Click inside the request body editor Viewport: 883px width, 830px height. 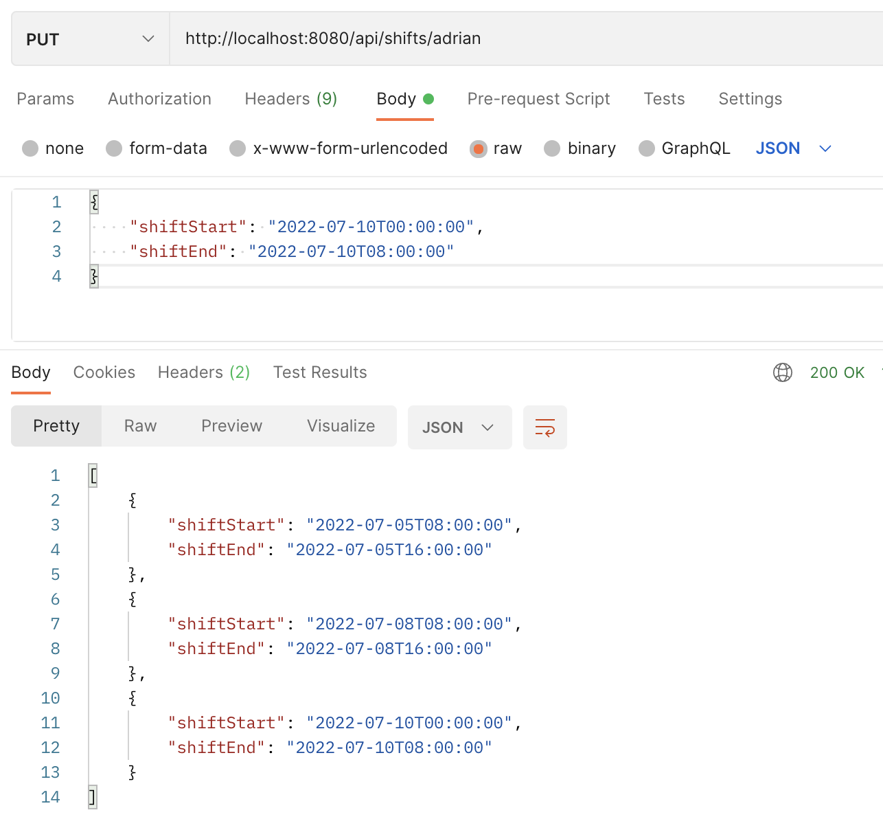(447, 265)
